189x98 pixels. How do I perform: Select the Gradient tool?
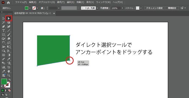tap(9, 55)
